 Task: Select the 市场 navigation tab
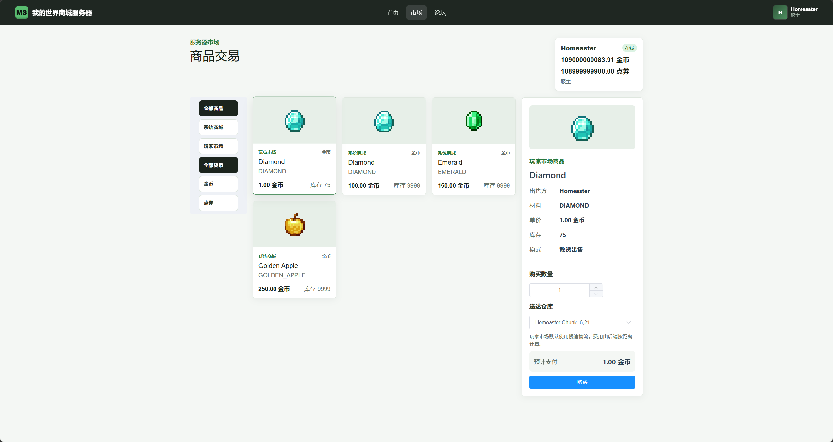pyautogui.click(x=416, y=12)
